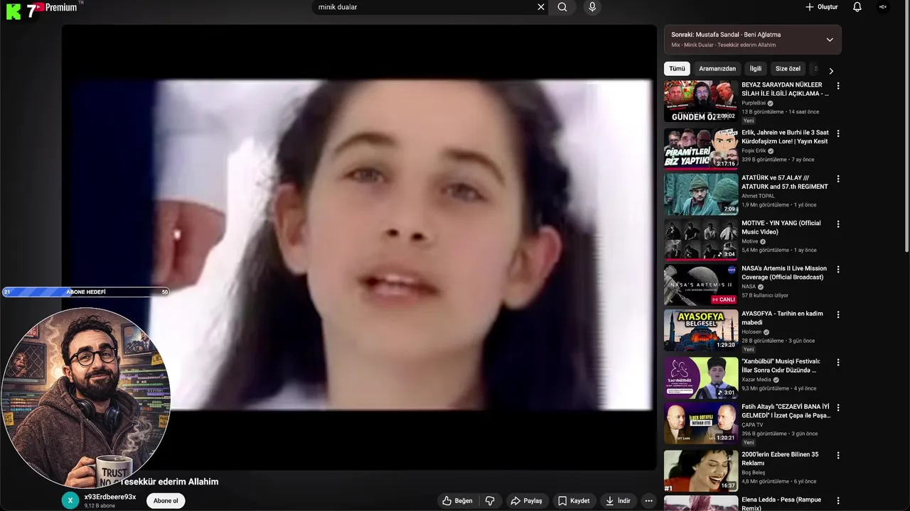Open ATATÜRK ve 57.ALAY thumbnail
The height and width of the screenshot is (511, 910).
coord(701,194)
